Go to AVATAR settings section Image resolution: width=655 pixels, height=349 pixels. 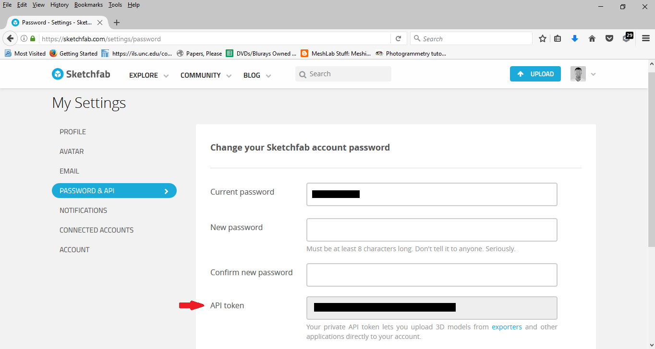click(x=72, y=151)
